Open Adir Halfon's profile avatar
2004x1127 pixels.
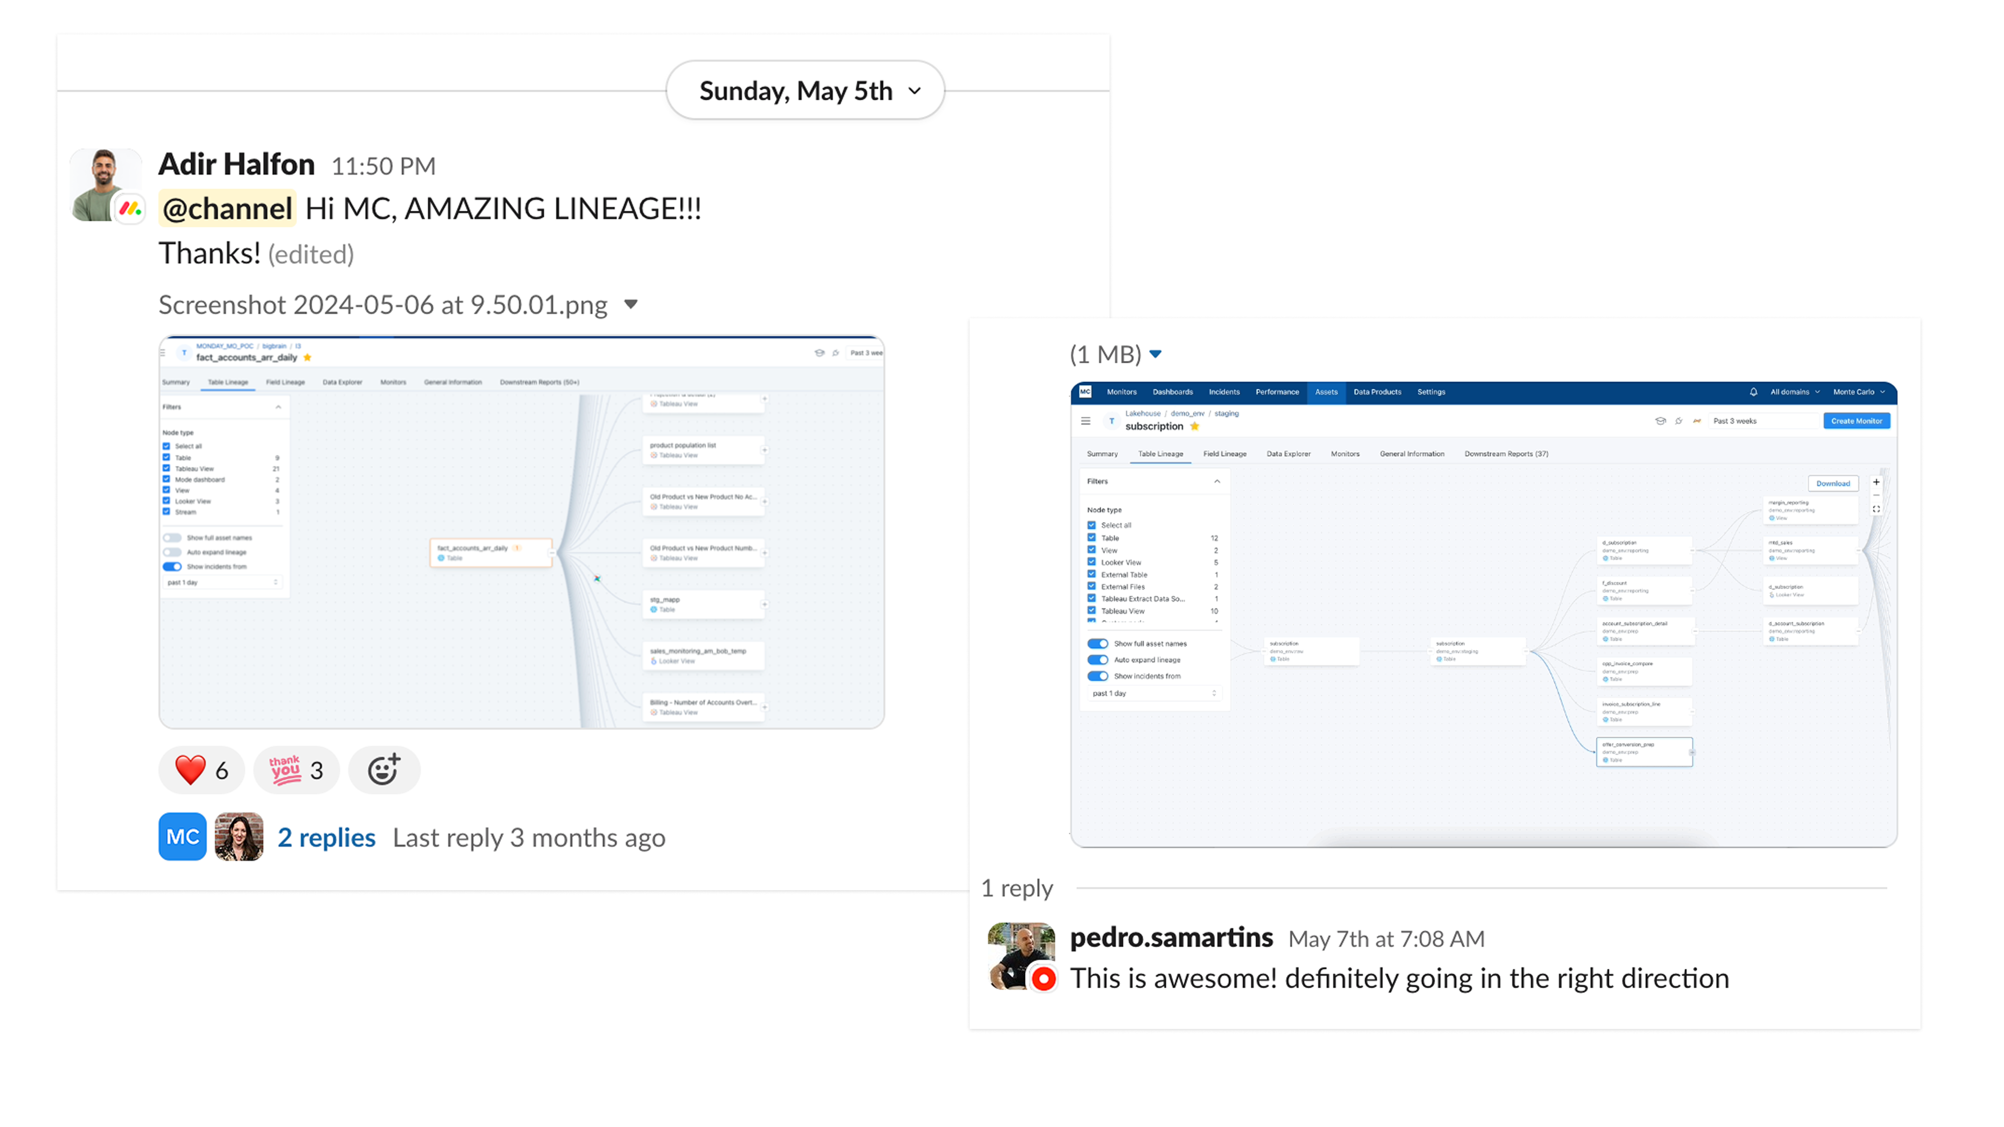106,185
